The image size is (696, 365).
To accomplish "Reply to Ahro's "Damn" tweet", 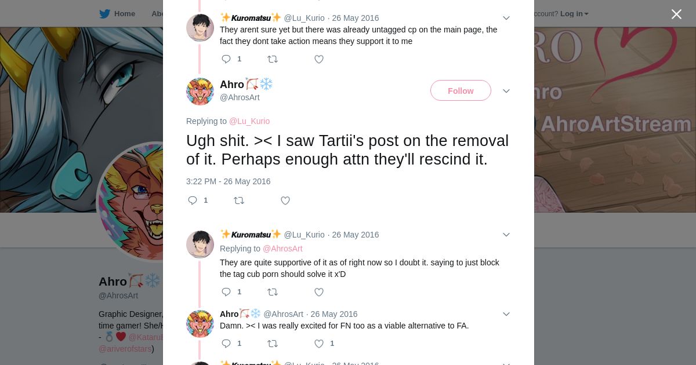I will tap(226, 344).
